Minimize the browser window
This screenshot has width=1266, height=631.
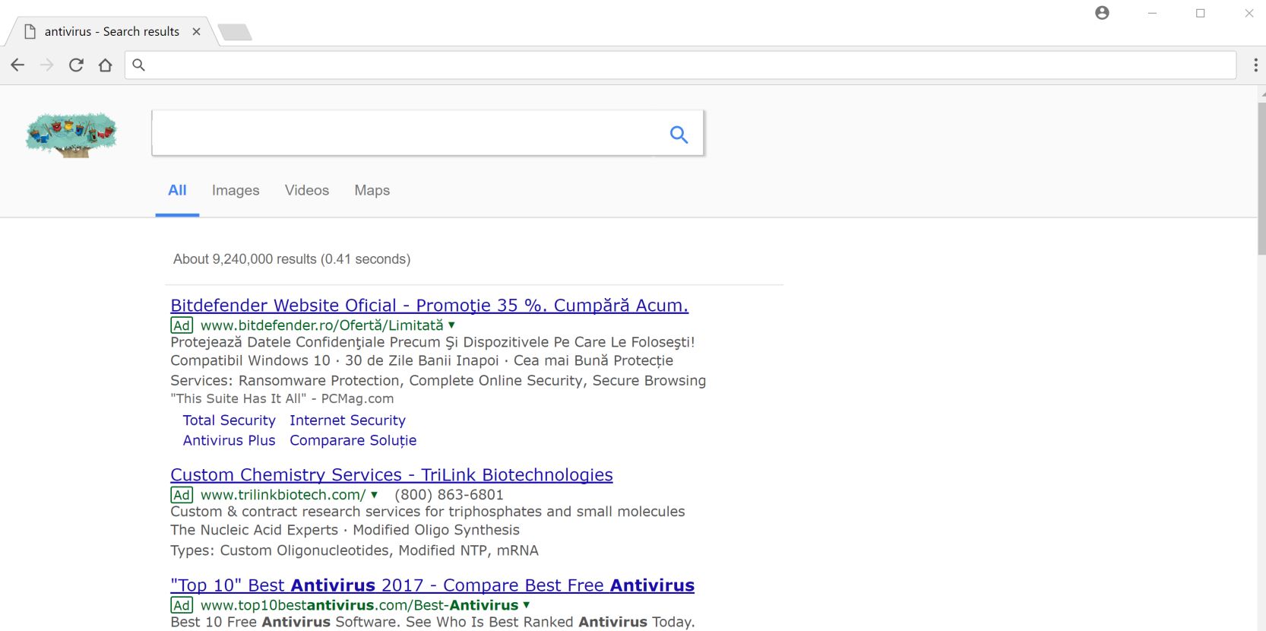click(x=1153, y=13)
